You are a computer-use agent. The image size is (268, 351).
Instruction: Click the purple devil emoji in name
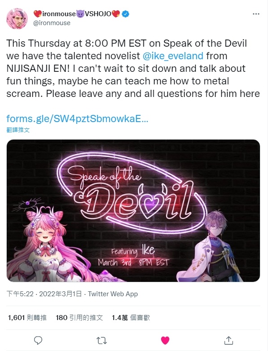(x=81, y=14)
